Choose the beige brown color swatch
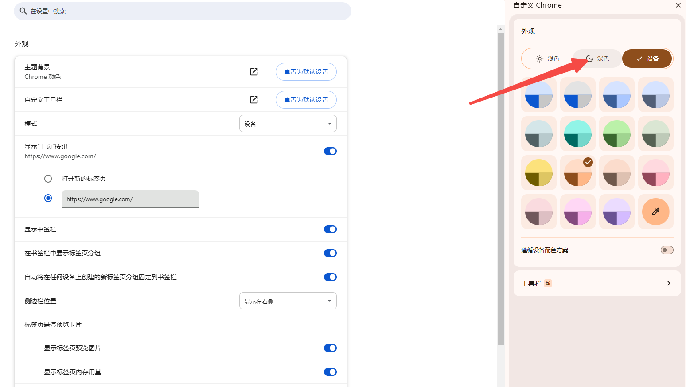The image size is (686, 387). pyautogui.click(x=617, y=173)
